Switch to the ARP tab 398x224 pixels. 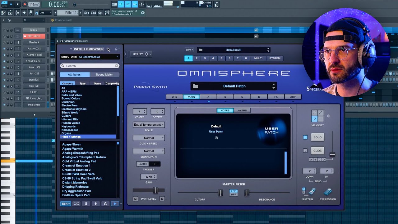(293, 97)
